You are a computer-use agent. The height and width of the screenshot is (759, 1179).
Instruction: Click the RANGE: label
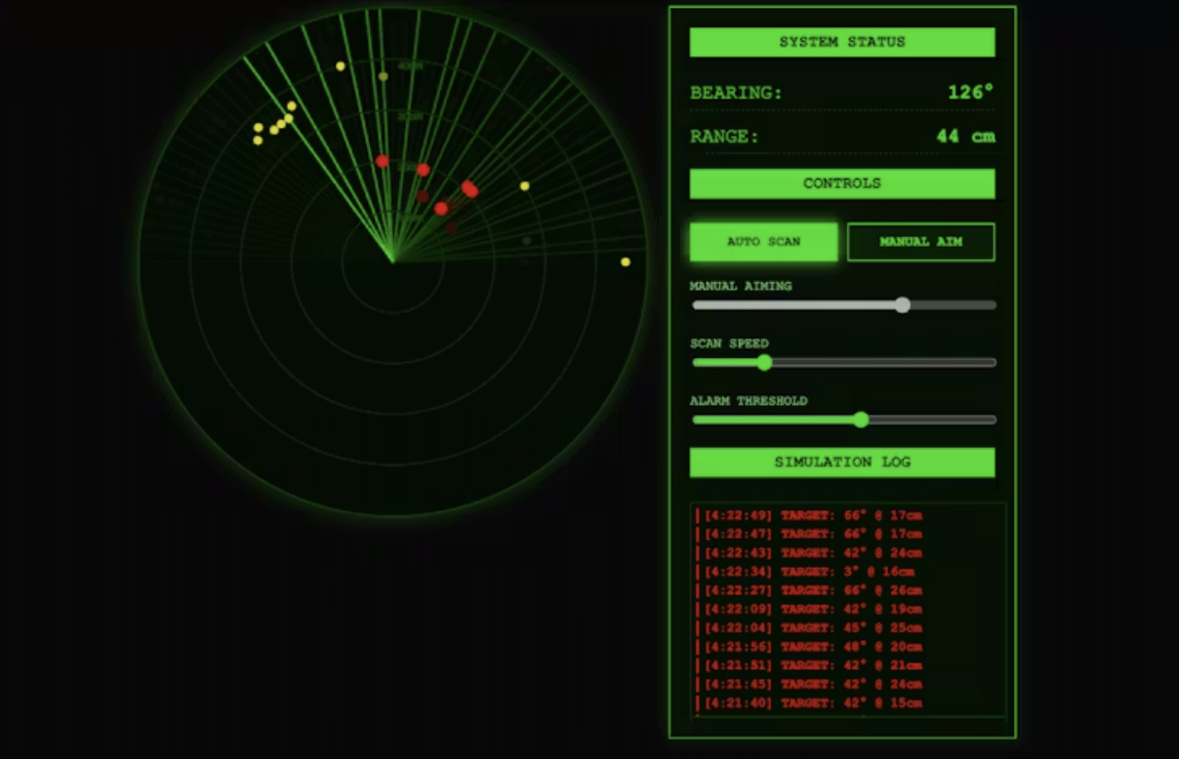(724, 138)
